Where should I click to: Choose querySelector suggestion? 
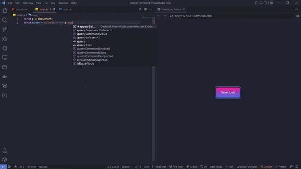(114, 26)
